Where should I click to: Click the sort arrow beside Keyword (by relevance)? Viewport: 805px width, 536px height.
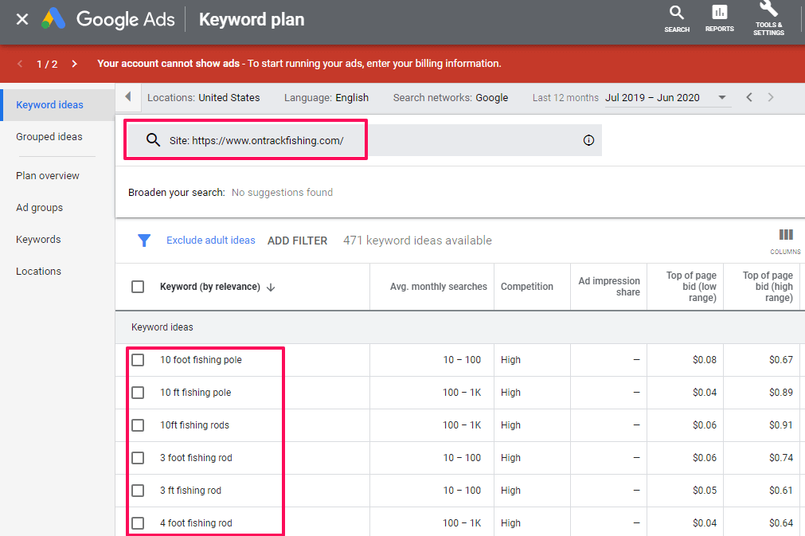click(271, 288)
